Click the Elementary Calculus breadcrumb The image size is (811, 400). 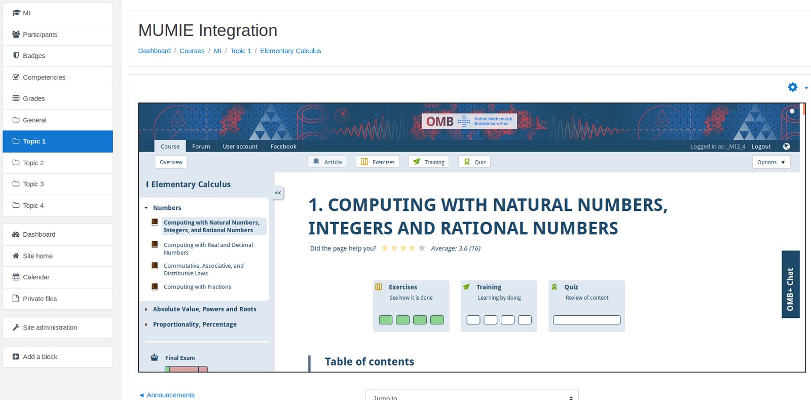click(x=290, y=51)
